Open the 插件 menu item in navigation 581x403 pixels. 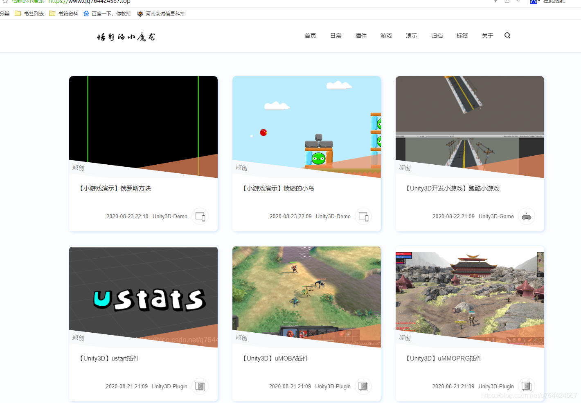click(361, 36)
